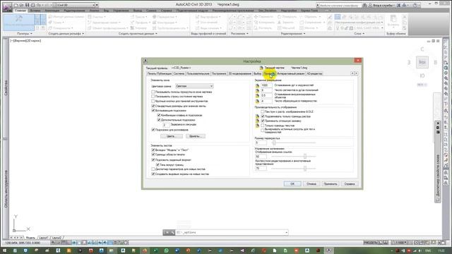Click the Трасса alignment ribbon tool
Image resolution: width=452 pixels, height=254 pixels.
click(x=138, y=17)
